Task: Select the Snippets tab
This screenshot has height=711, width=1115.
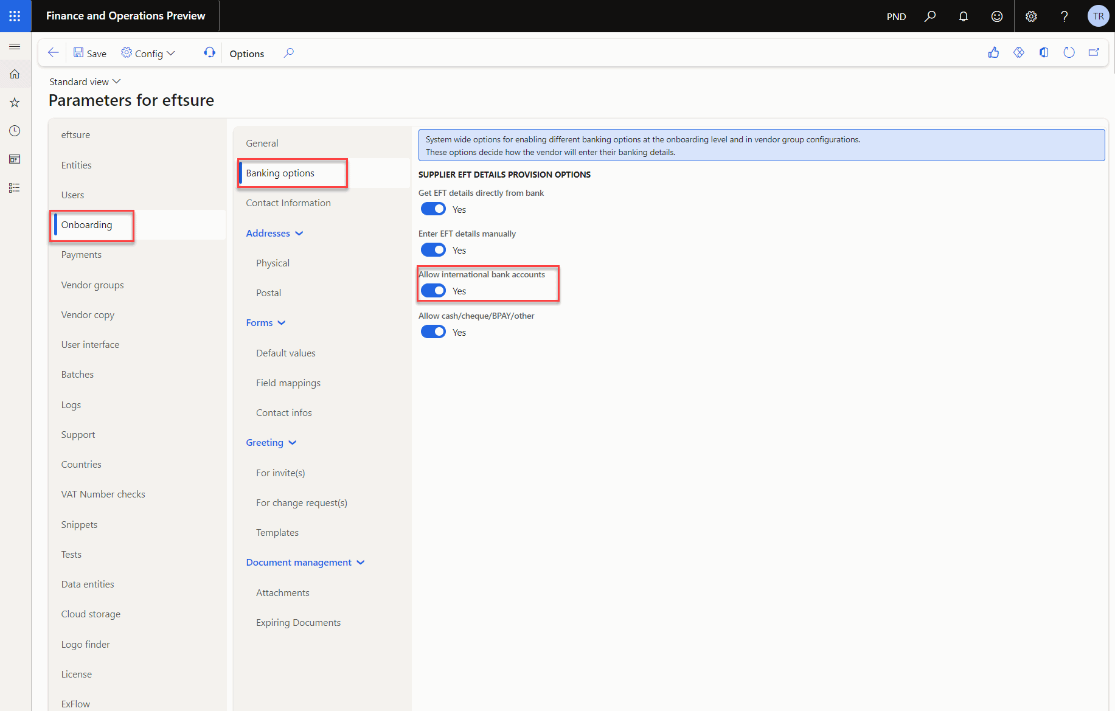Action: tap(137, 524)
